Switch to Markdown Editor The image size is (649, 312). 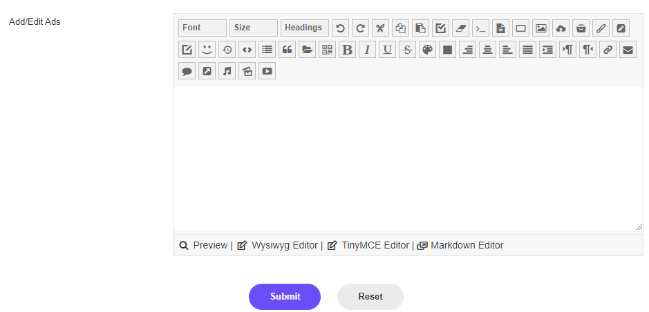460,246
